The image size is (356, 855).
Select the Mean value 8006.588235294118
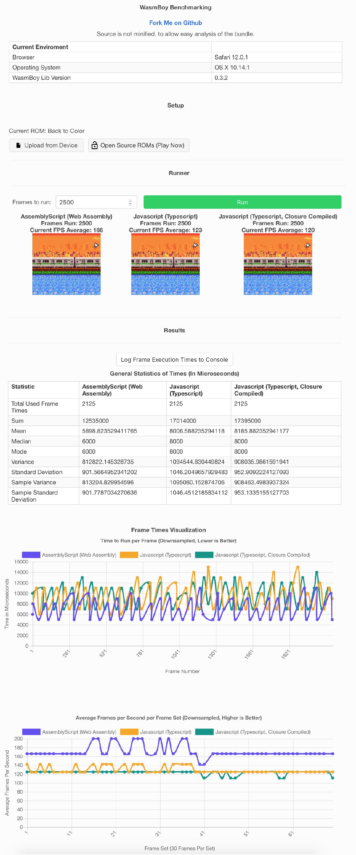197,431
